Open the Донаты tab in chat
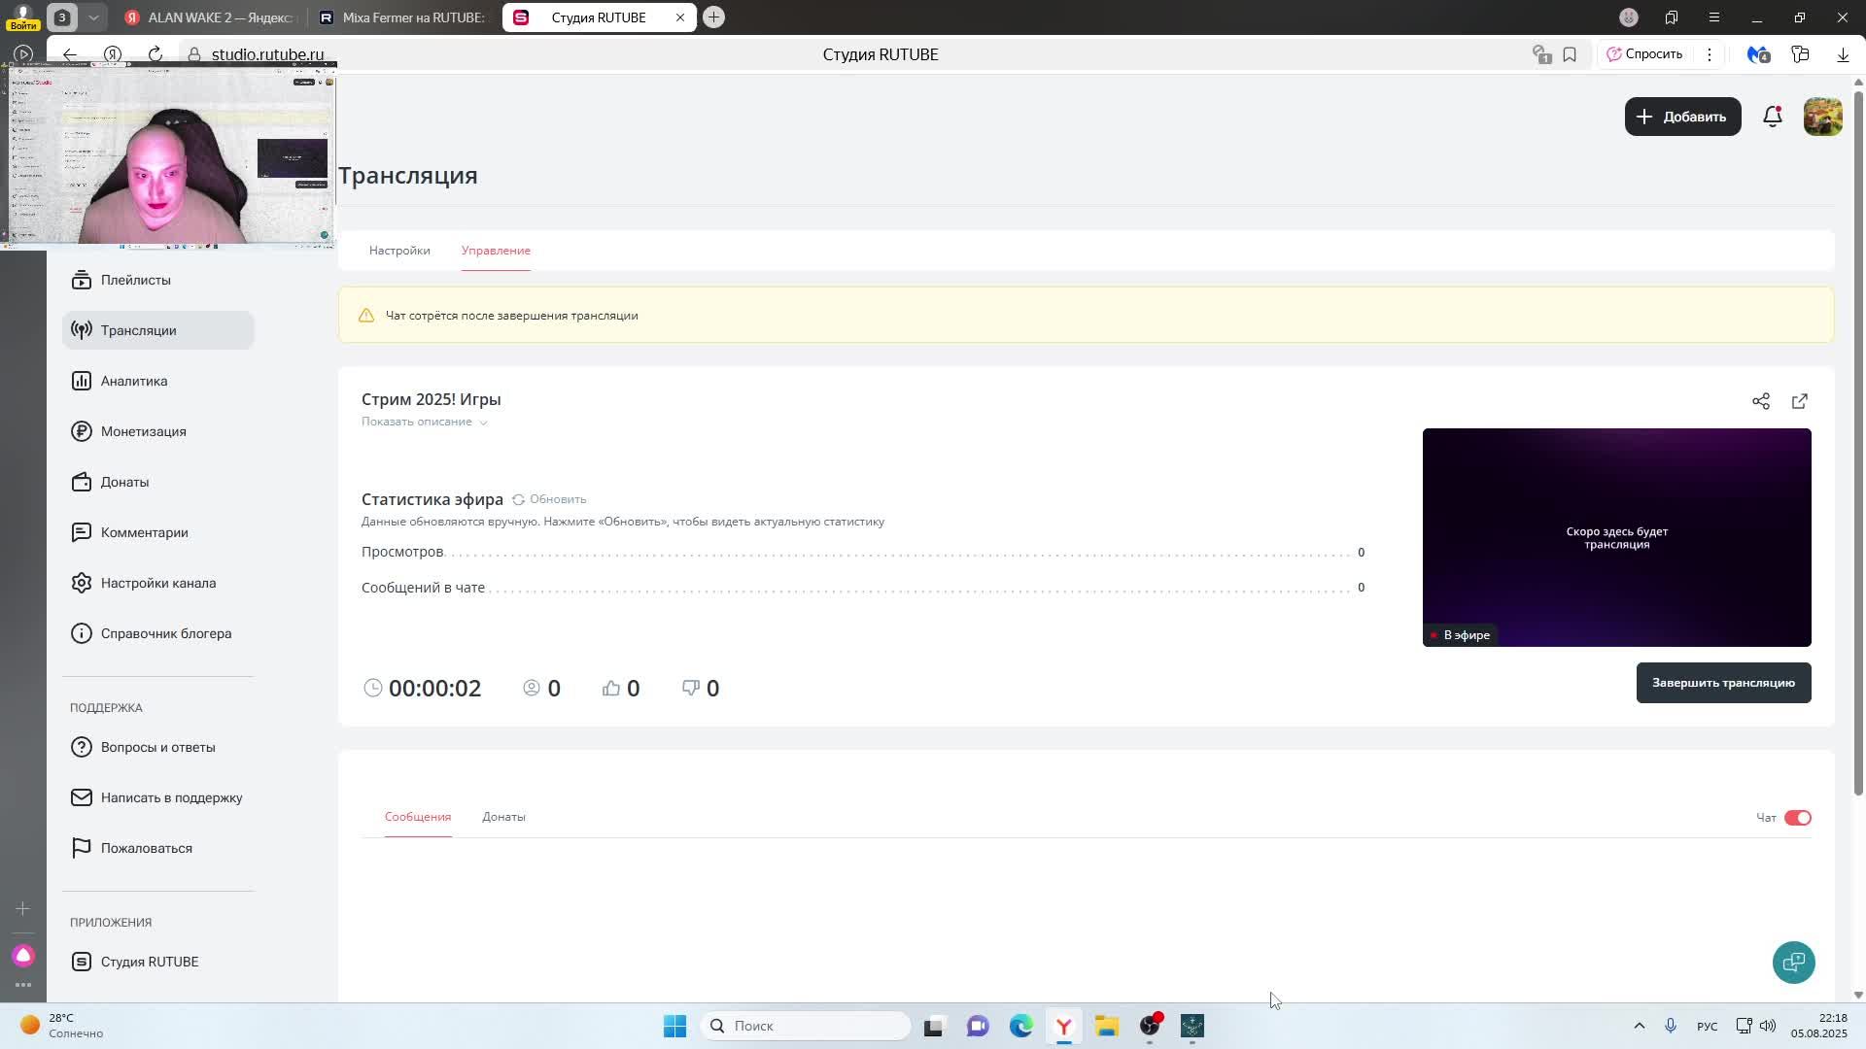The height and width of the screenshot is (1049, 1866). (x=503, y=817)
